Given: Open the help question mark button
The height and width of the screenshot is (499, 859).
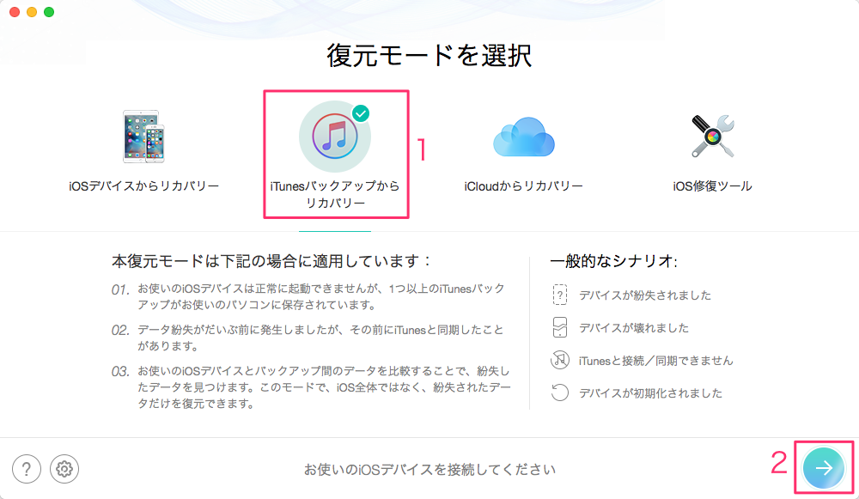Looking at the screenshot, I should tap(27, 469).
